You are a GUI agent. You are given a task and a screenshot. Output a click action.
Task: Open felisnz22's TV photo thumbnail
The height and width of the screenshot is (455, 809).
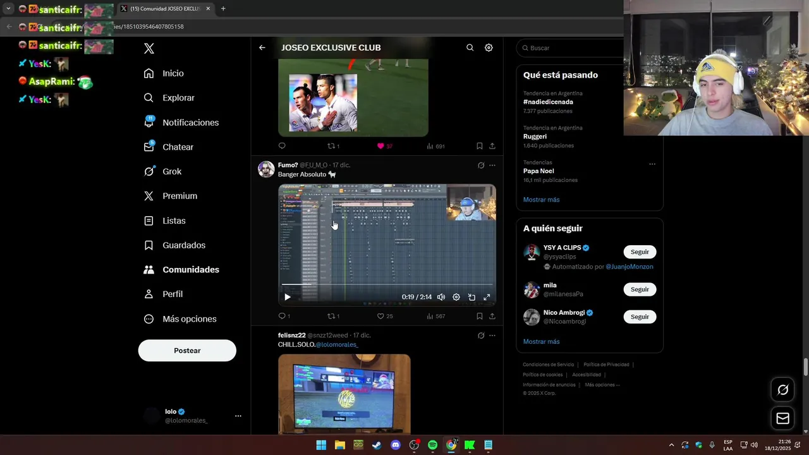pyautogui.click(x=344, y=394)
